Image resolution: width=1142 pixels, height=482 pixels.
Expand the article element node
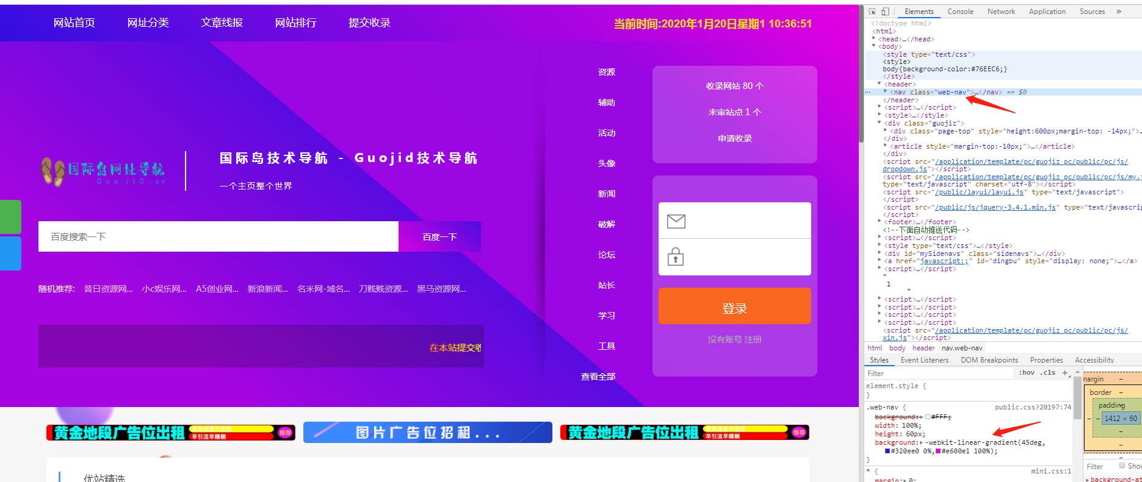tap(885, 146)
